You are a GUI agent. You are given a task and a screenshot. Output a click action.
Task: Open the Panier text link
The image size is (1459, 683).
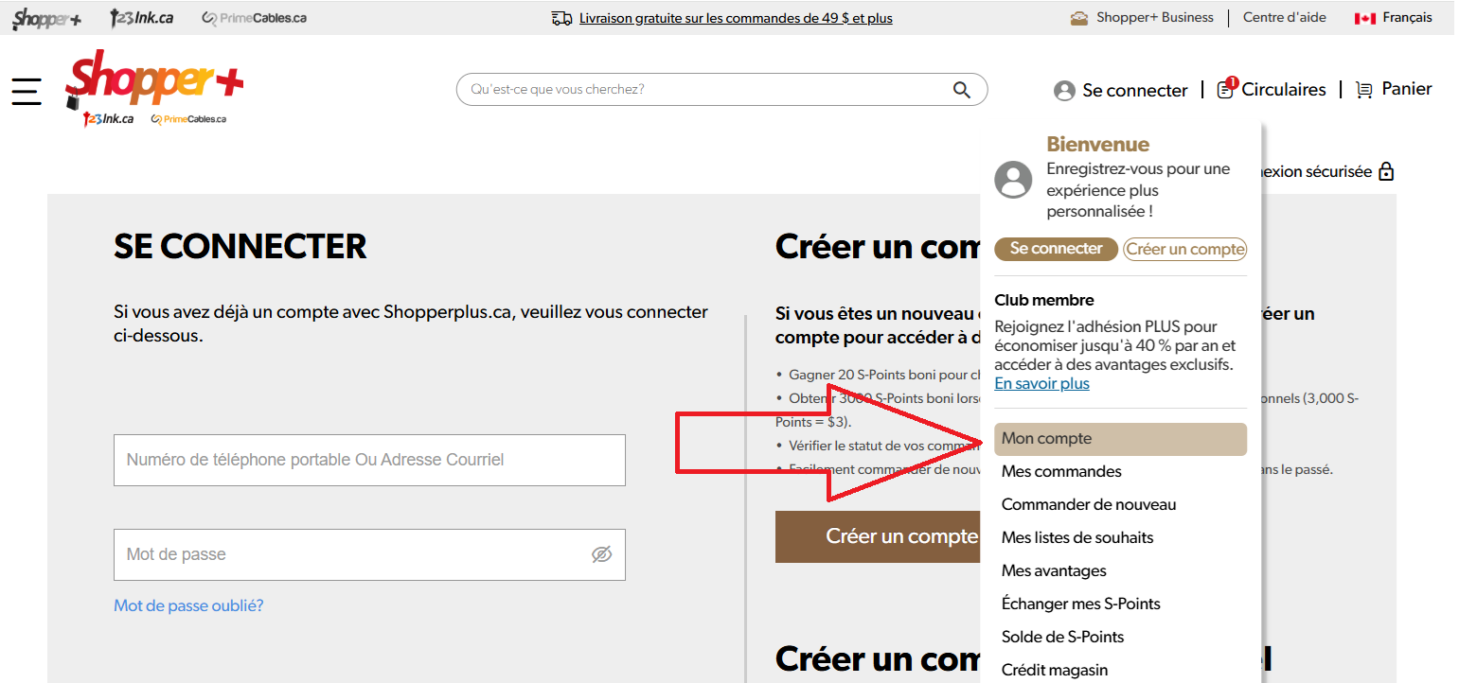pyautogui.click(x=1407, y=89)
